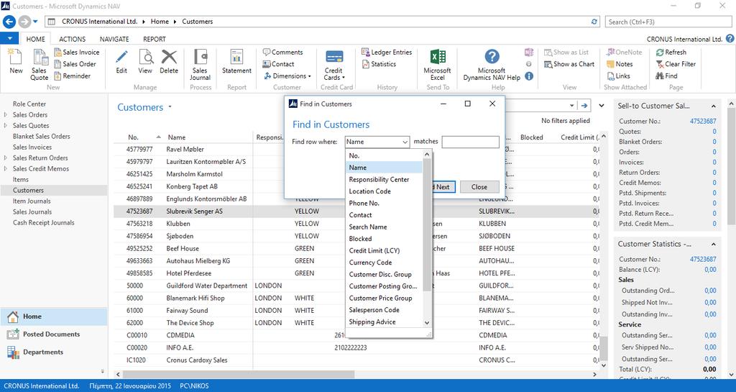This screenshot has height=392, width=736.
Task: Open the customer Contact
Action: click(x=278, y=64)
